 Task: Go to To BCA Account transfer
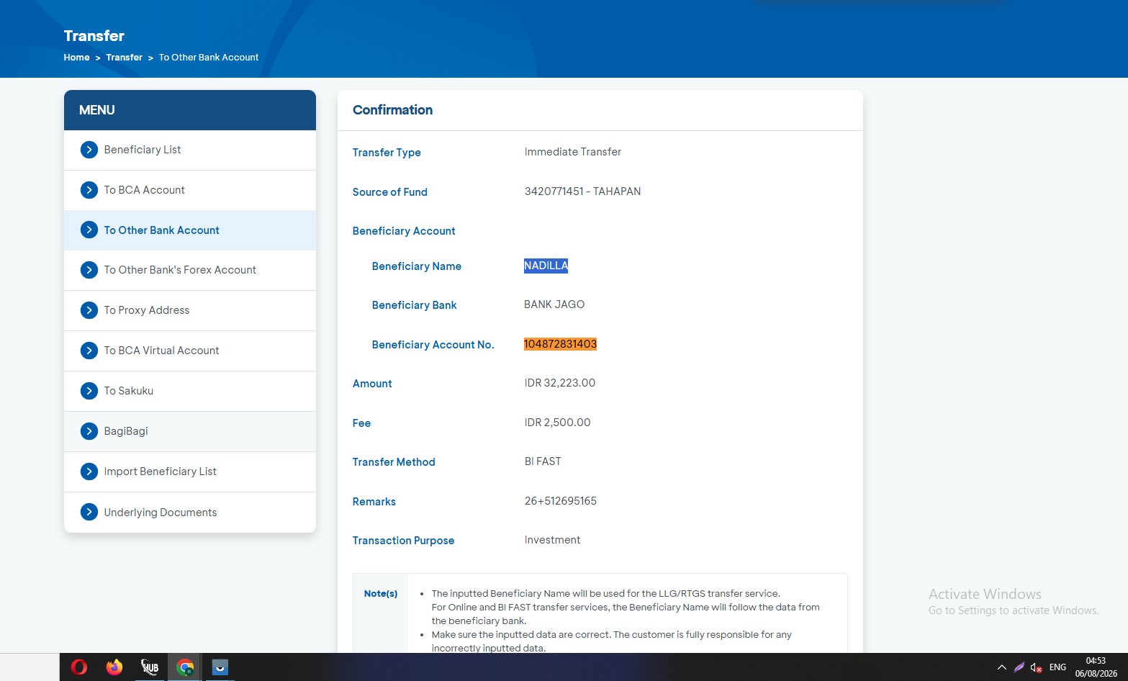(190, 190)
